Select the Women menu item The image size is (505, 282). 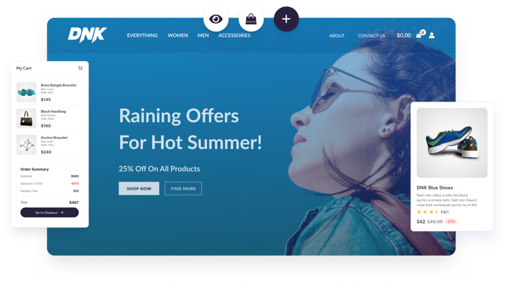pos(178,35)
